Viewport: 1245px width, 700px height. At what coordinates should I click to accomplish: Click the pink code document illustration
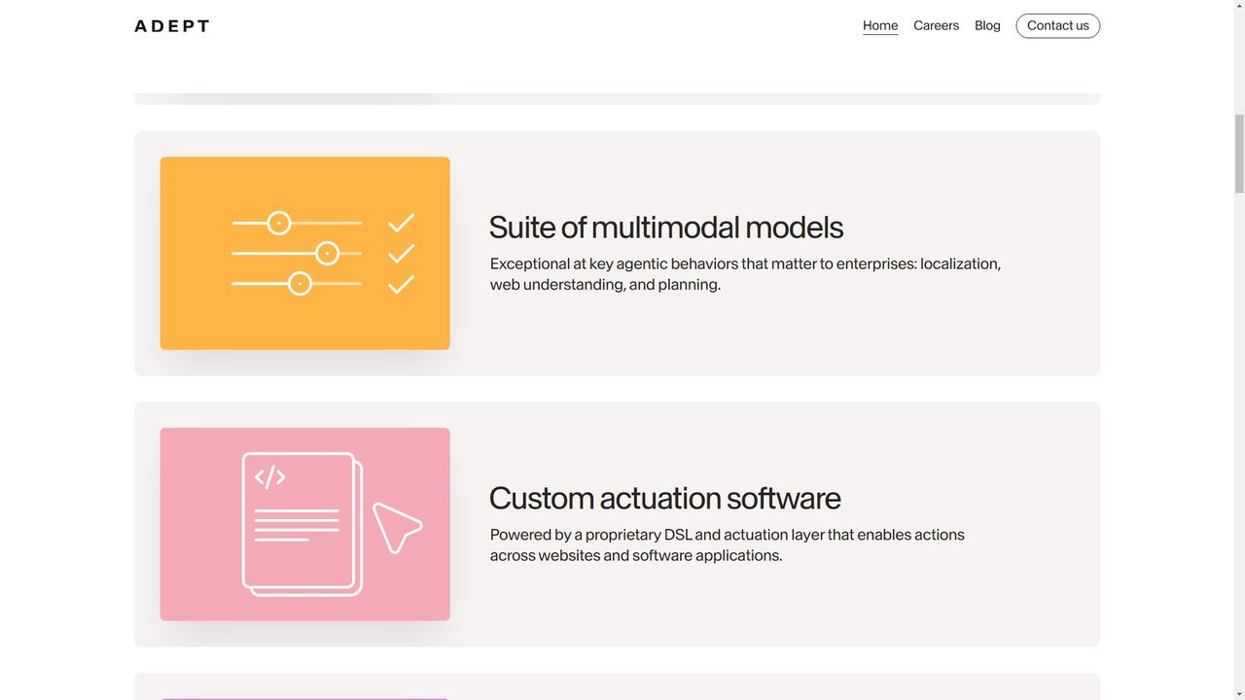click(x=304, y=524)
